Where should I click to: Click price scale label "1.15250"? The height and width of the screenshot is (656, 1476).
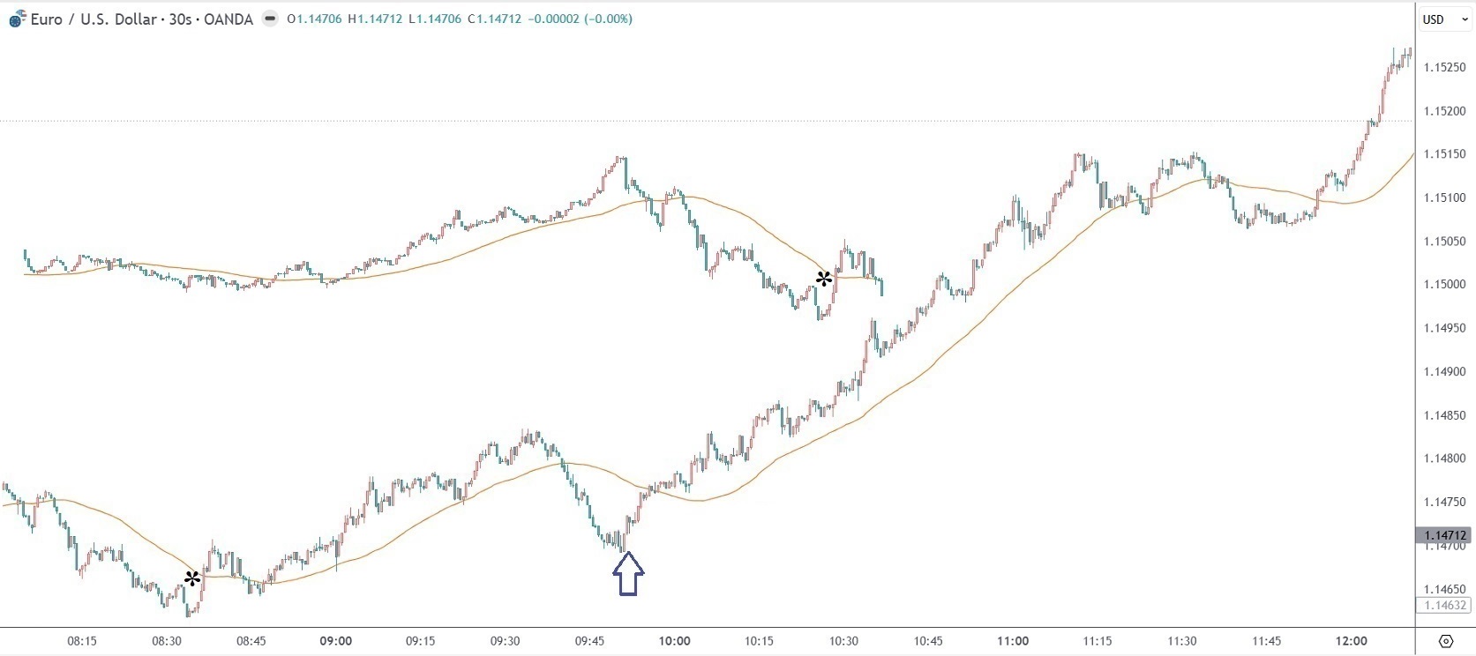click(x=1444, y=67)
